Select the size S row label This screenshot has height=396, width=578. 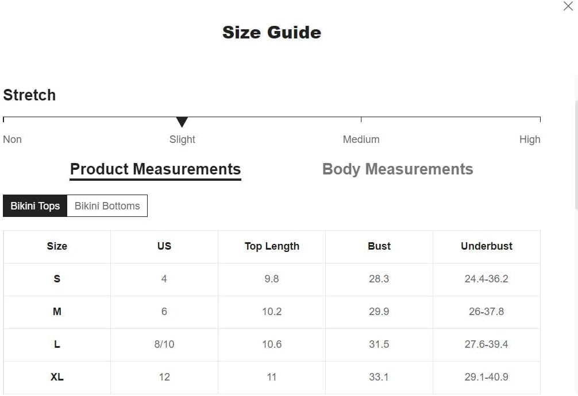[x=57, y=279]
